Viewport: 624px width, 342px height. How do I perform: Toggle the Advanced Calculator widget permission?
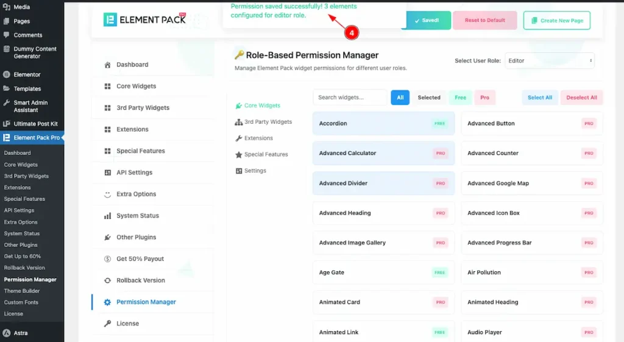click(383, 153)
